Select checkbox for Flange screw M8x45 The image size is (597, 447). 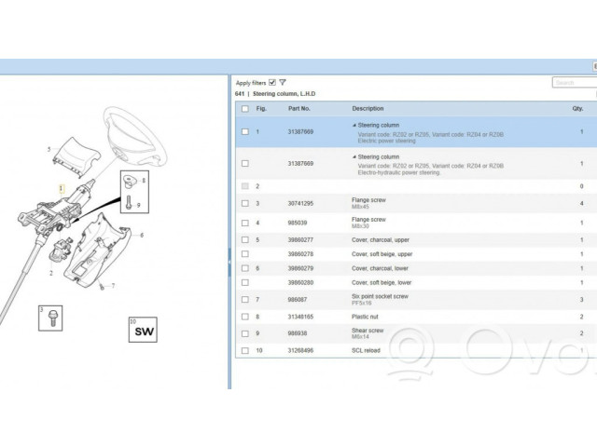245,203
